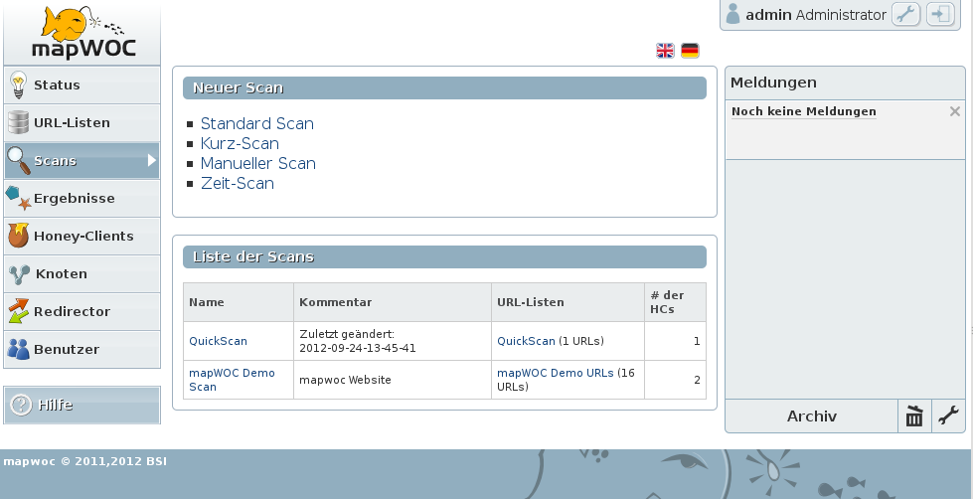
Task: Expand the Scans submenu arrow
Action: pyautogui.click(x=151, y=161)
